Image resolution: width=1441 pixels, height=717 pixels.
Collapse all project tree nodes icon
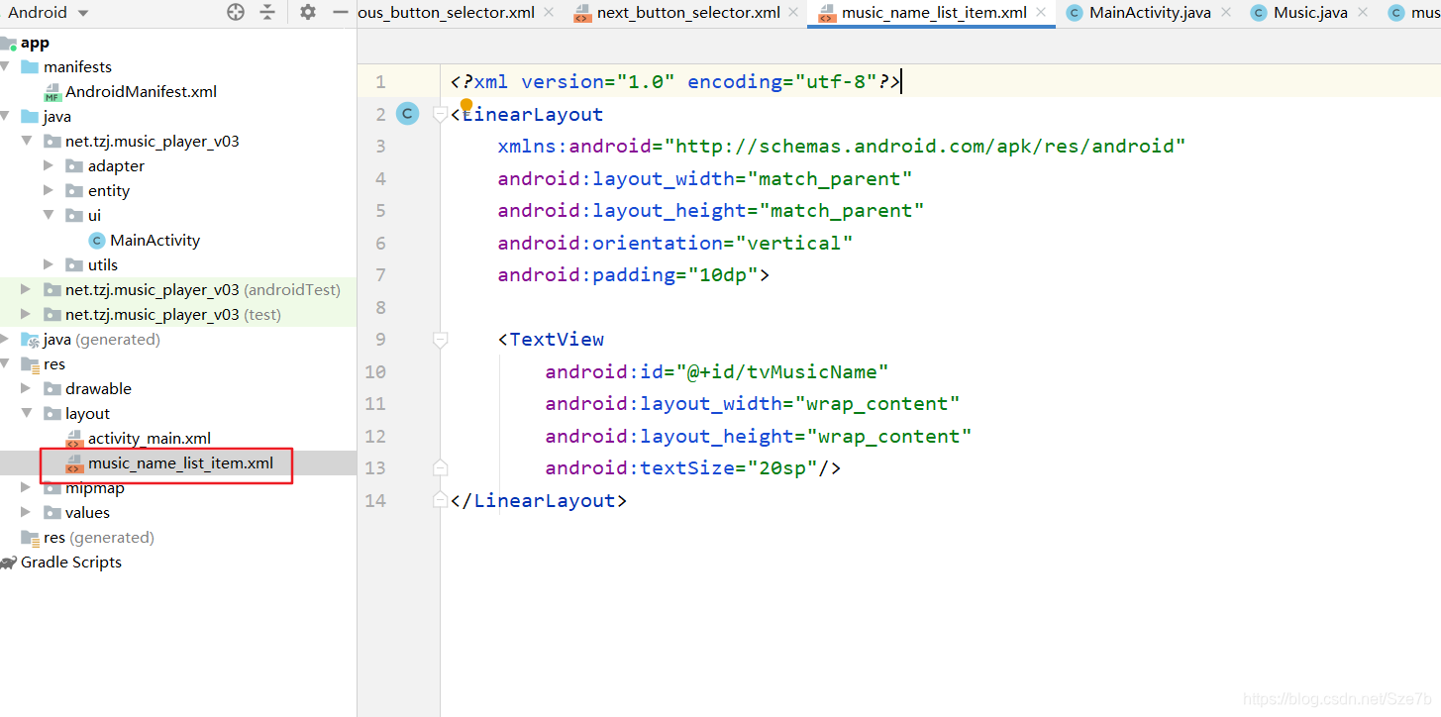(x=267, y=12)
